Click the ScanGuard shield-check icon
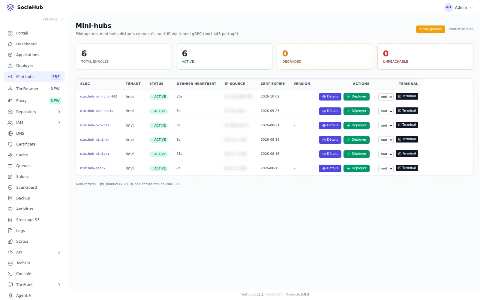This screenshot has width=480, height=300. (10, 187)
